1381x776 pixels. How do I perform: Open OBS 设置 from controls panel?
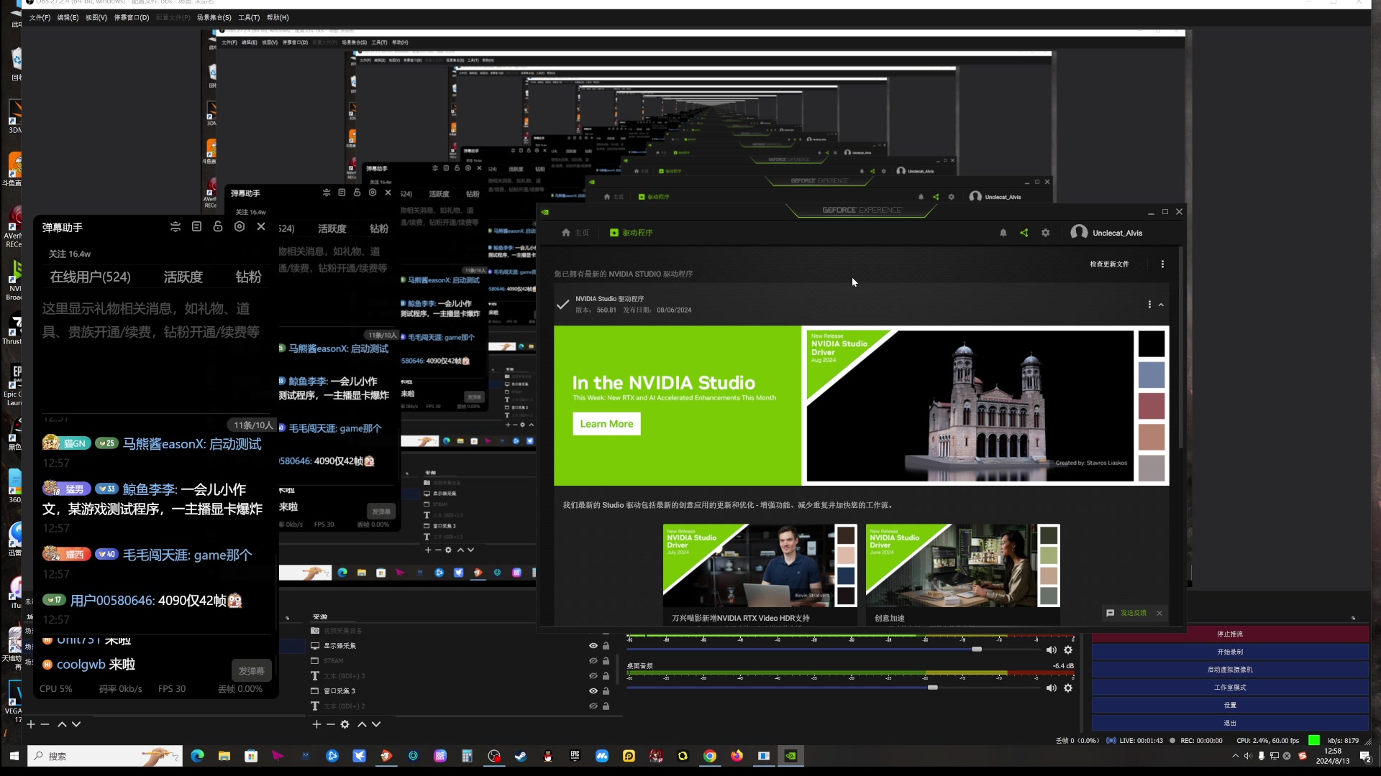pos(1230,706)
